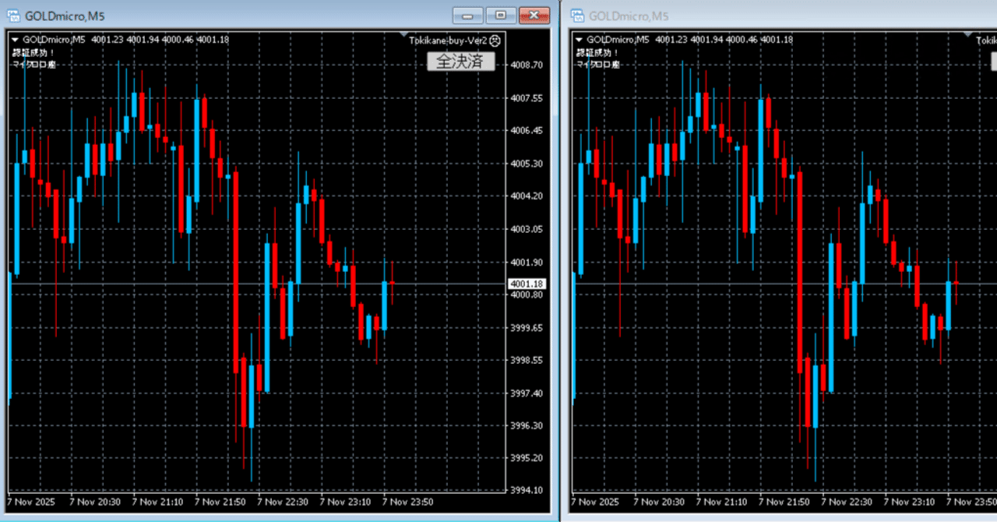Click the Tokikane-buy-Ver2 expert name label
Image resolution: width=997 pixels, height=522 pixels.
448,40
